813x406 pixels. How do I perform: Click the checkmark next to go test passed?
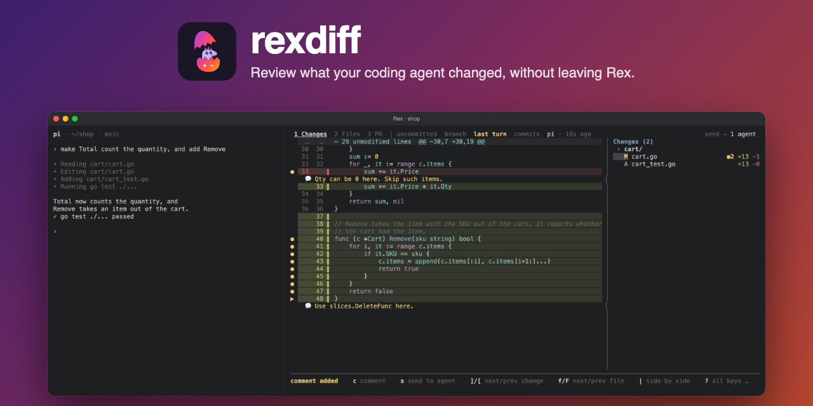click(x=55, y=216)
